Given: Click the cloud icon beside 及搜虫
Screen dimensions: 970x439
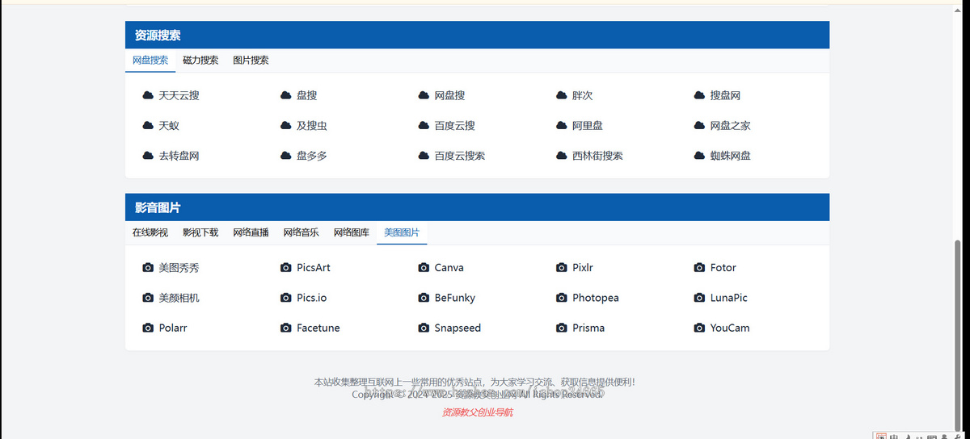Looking at the screenshot, I should [285, 126].
